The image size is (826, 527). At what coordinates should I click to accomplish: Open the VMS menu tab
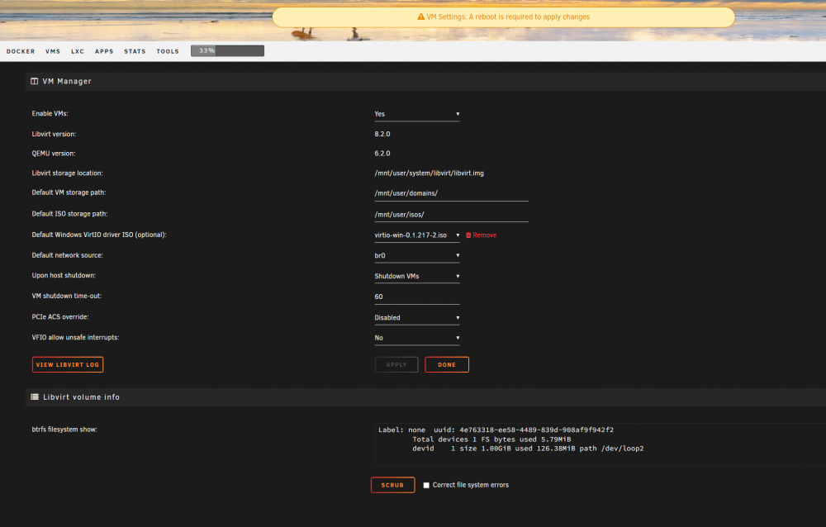pyautogui.click(x=53, y=51)
